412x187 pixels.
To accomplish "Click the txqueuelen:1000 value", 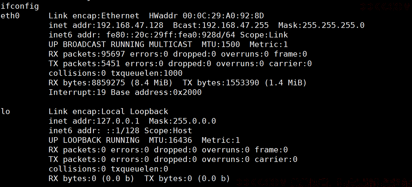I will point(147,73).
